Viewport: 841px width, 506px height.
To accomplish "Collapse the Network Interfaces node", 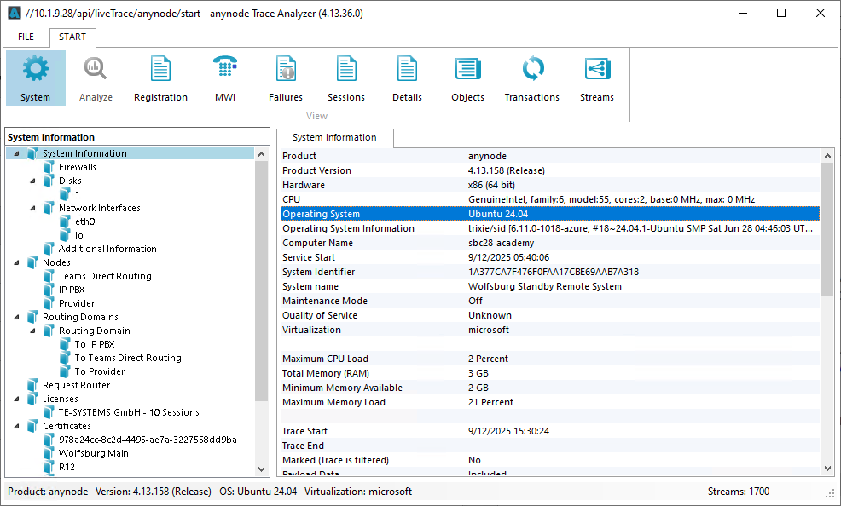I will point(31,207).
